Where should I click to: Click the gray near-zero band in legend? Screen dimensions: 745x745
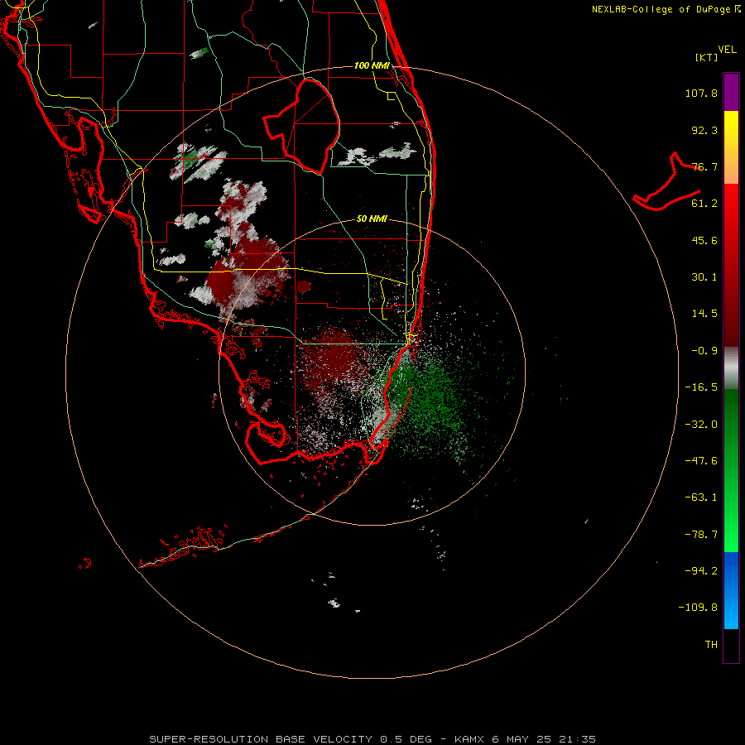[x=731, y=368]
